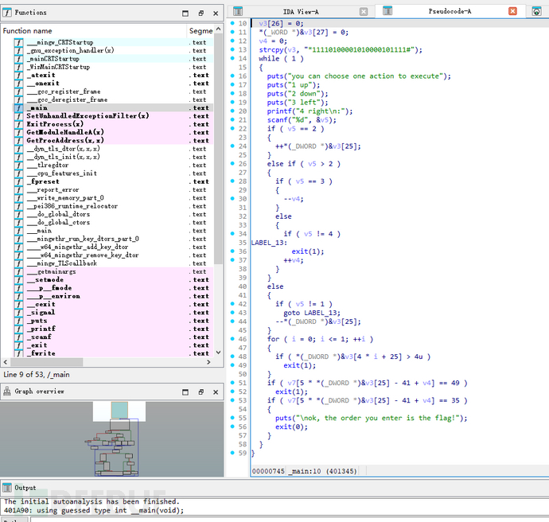549x522 pixels.
Task: Click the highlighted node in the graph overview
Action: [x=119, y=411]
